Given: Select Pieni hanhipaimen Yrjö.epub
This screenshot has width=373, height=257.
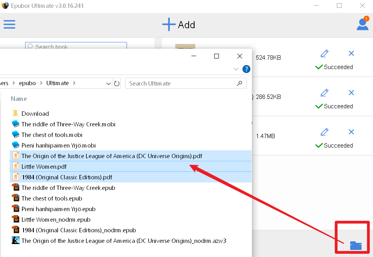Looking at the screenshot, I should [59, 209].
